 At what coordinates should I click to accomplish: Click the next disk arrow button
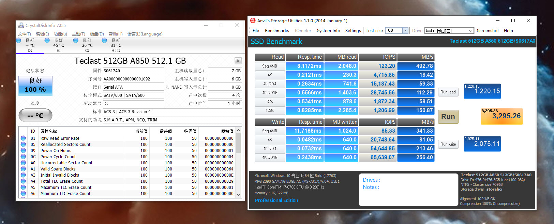[x=238, y=61]
